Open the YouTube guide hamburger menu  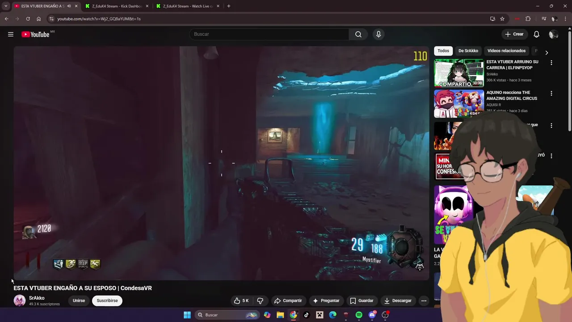pos(11,34)
